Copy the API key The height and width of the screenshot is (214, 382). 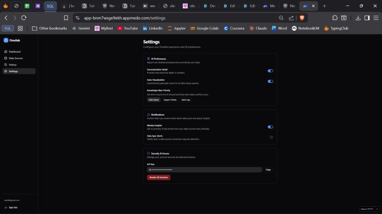point(268,170)
